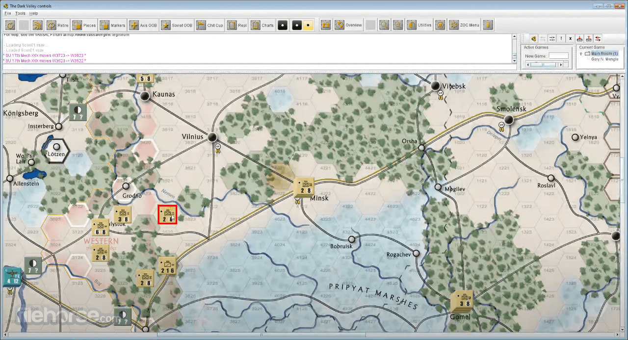Screen dimensions: 628x340
Task: Click the Kaunas city marker
Action: point(145,96)
